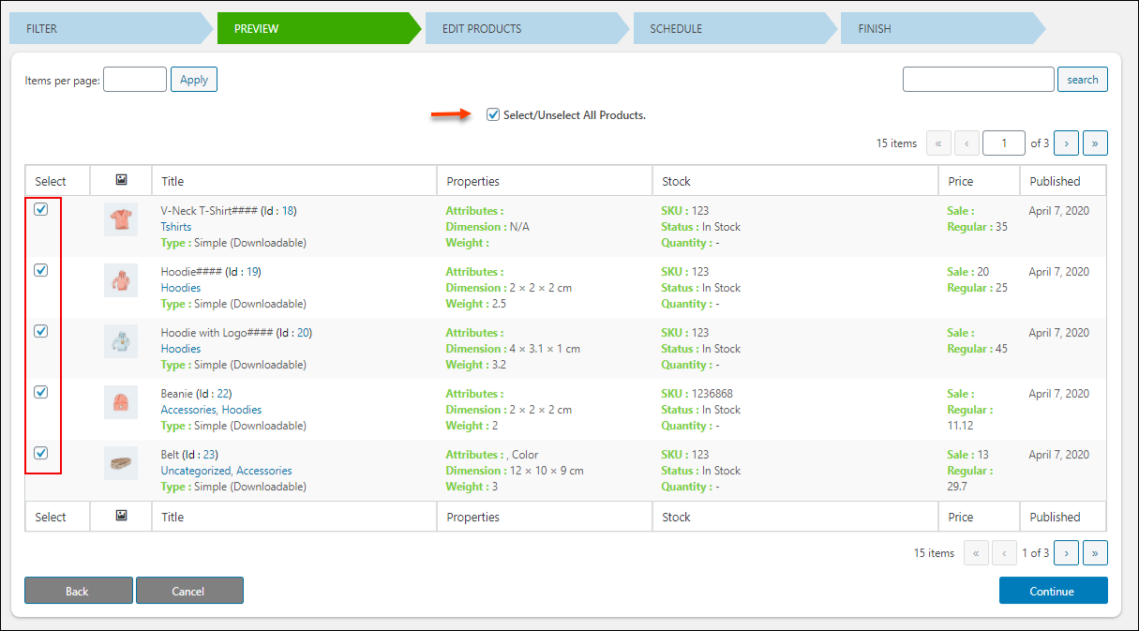Open product Id 18 link
Viewport: 1139px width, 631px height.
(288, 211)
